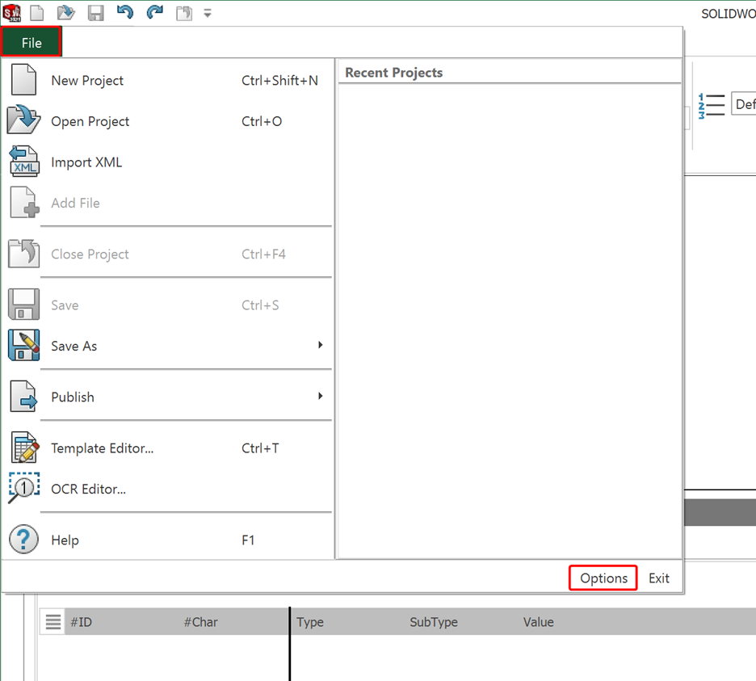This screenshot has height=681, width=756.
Task: Click the File tab
Action: tap(31, 43)
